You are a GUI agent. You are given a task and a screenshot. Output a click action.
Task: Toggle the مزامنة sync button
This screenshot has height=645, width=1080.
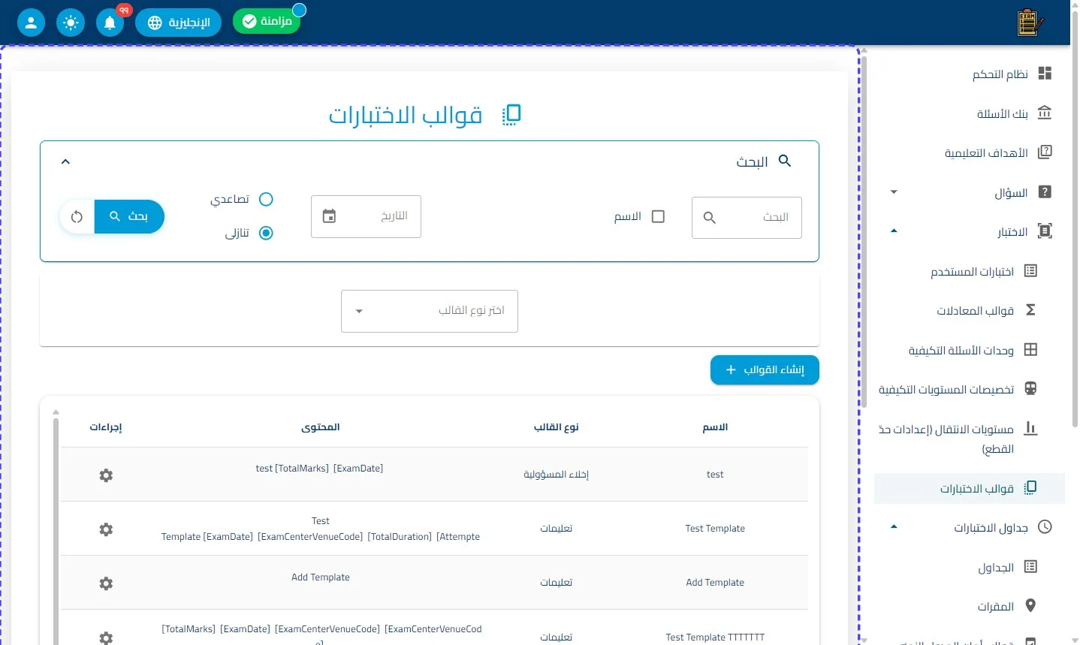267,21
